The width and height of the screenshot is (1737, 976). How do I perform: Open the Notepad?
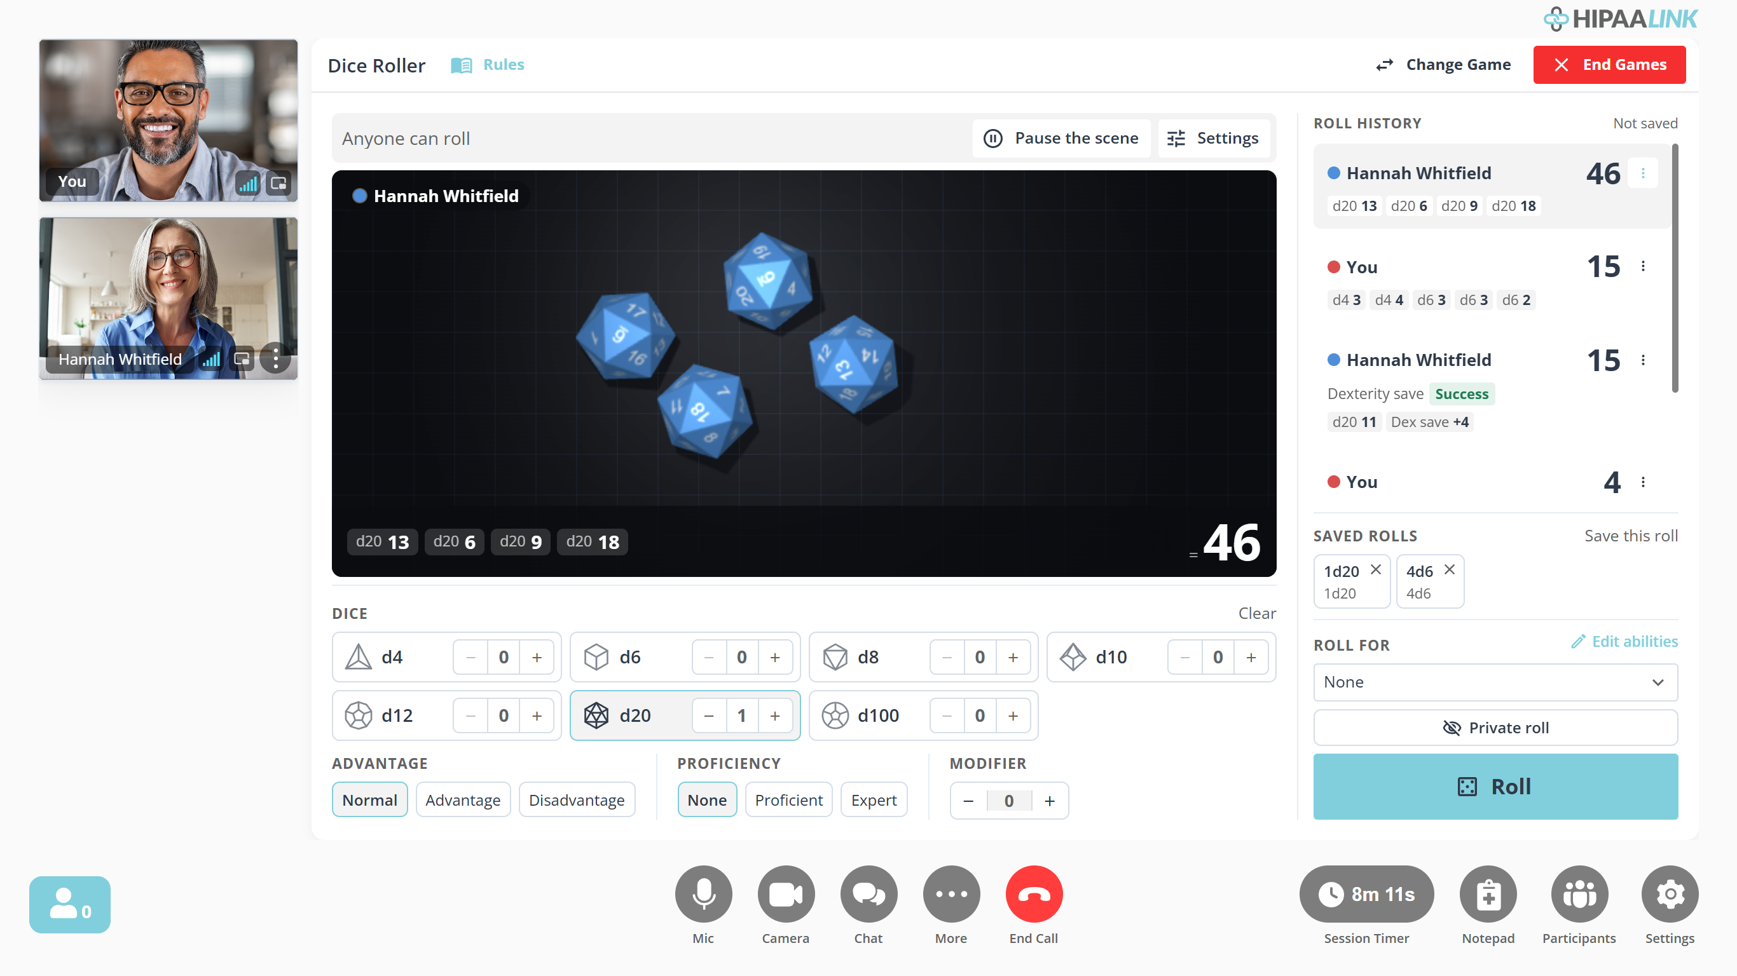(x=1488, y=894)
